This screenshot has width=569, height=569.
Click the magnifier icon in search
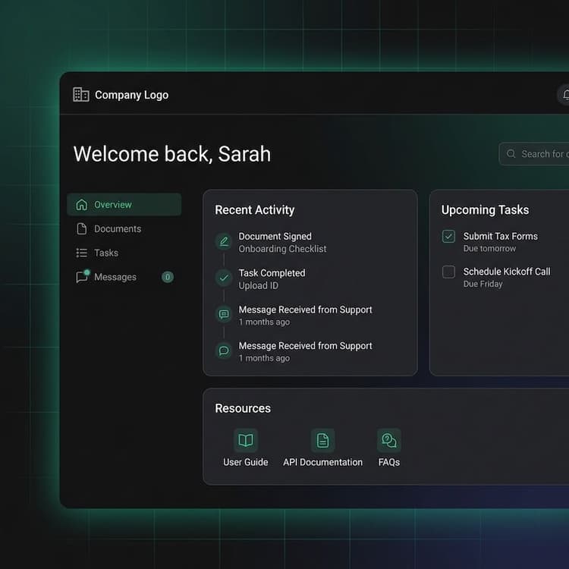[511, 154]
